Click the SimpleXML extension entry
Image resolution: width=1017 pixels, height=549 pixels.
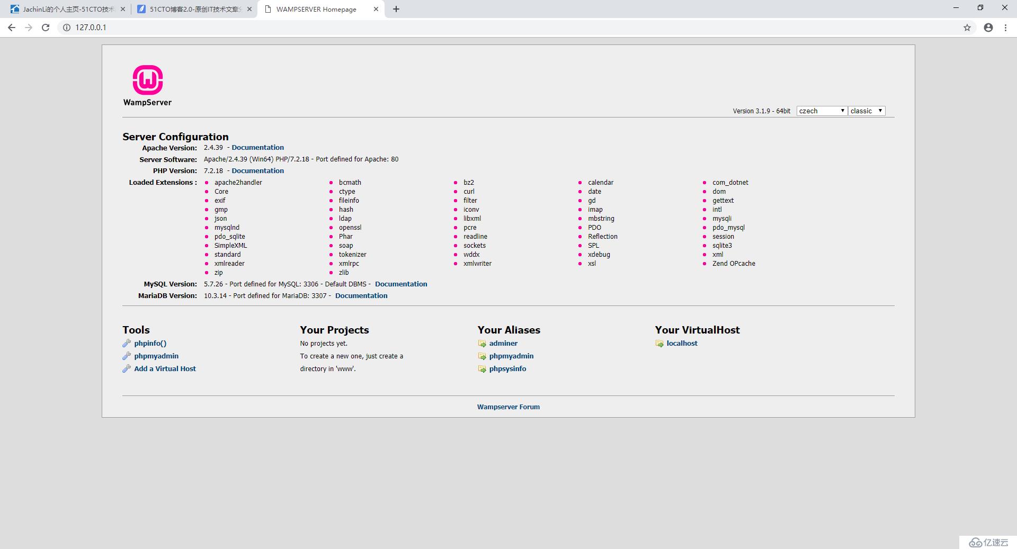coord(230,245)
